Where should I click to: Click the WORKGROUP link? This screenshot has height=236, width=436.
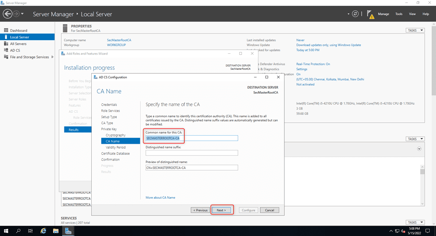[116, 45]
